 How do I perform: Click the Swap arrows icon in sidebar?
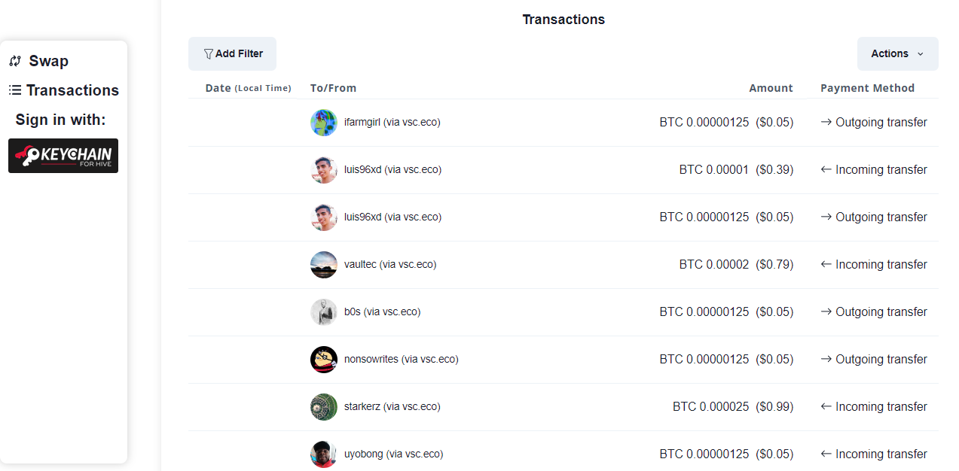click(15, 61)
